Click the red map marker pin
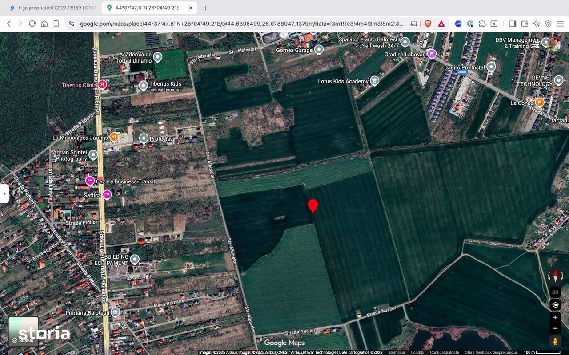Viewport: 569px width, 355px height. [313, 205]
